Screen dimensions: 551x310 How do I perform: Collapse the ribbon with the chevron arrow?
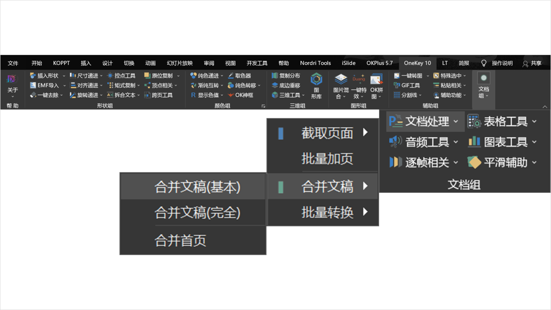click(x=545, y=107)
